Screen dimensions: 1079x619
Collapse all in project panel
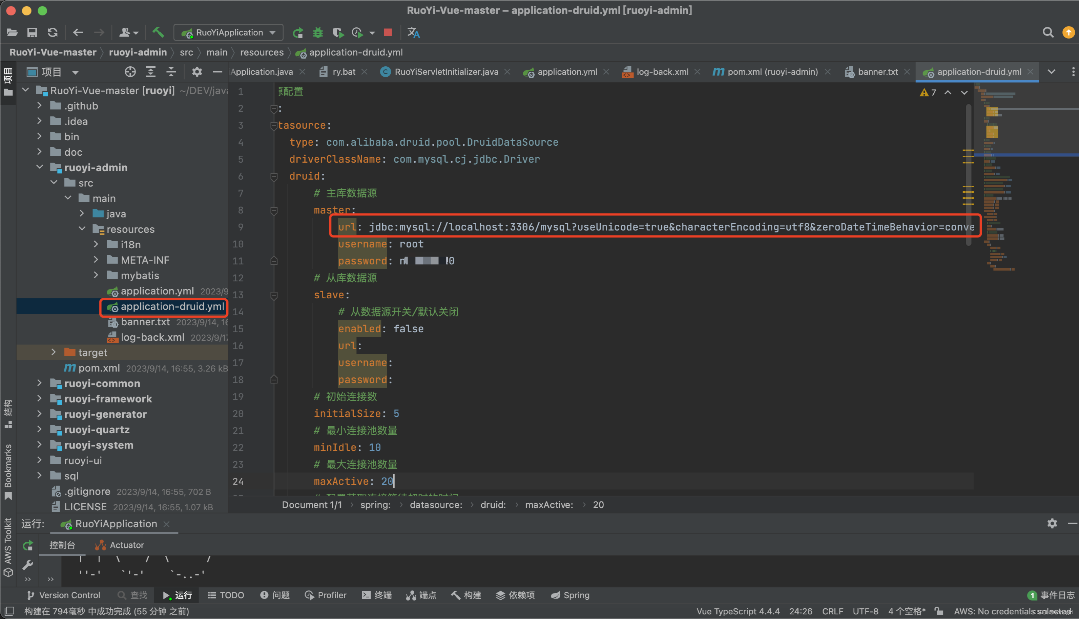tap(171, 72)
